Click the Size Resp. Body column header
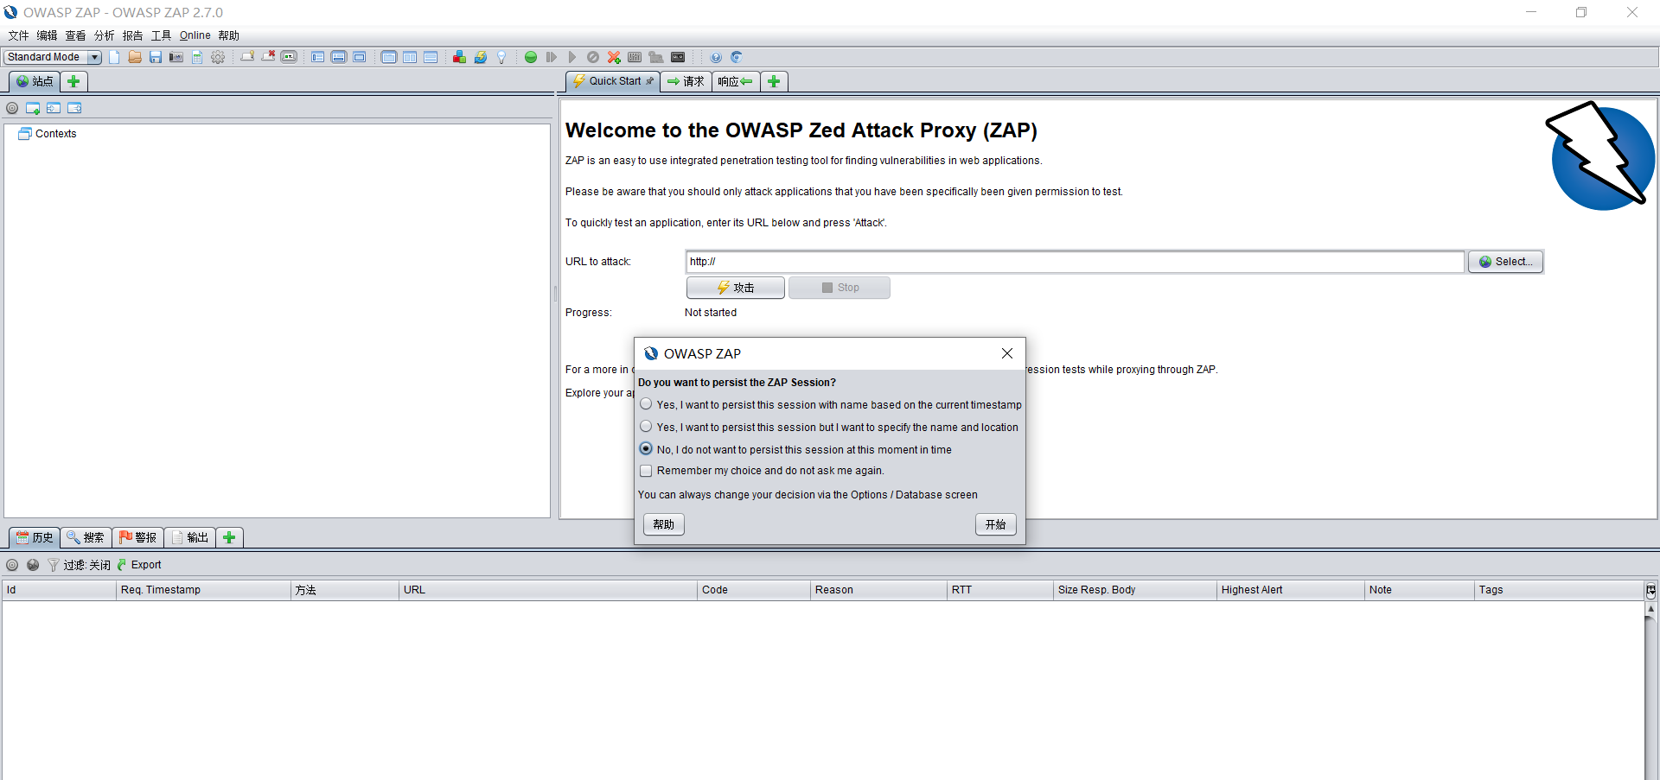 click(1134, 590)
